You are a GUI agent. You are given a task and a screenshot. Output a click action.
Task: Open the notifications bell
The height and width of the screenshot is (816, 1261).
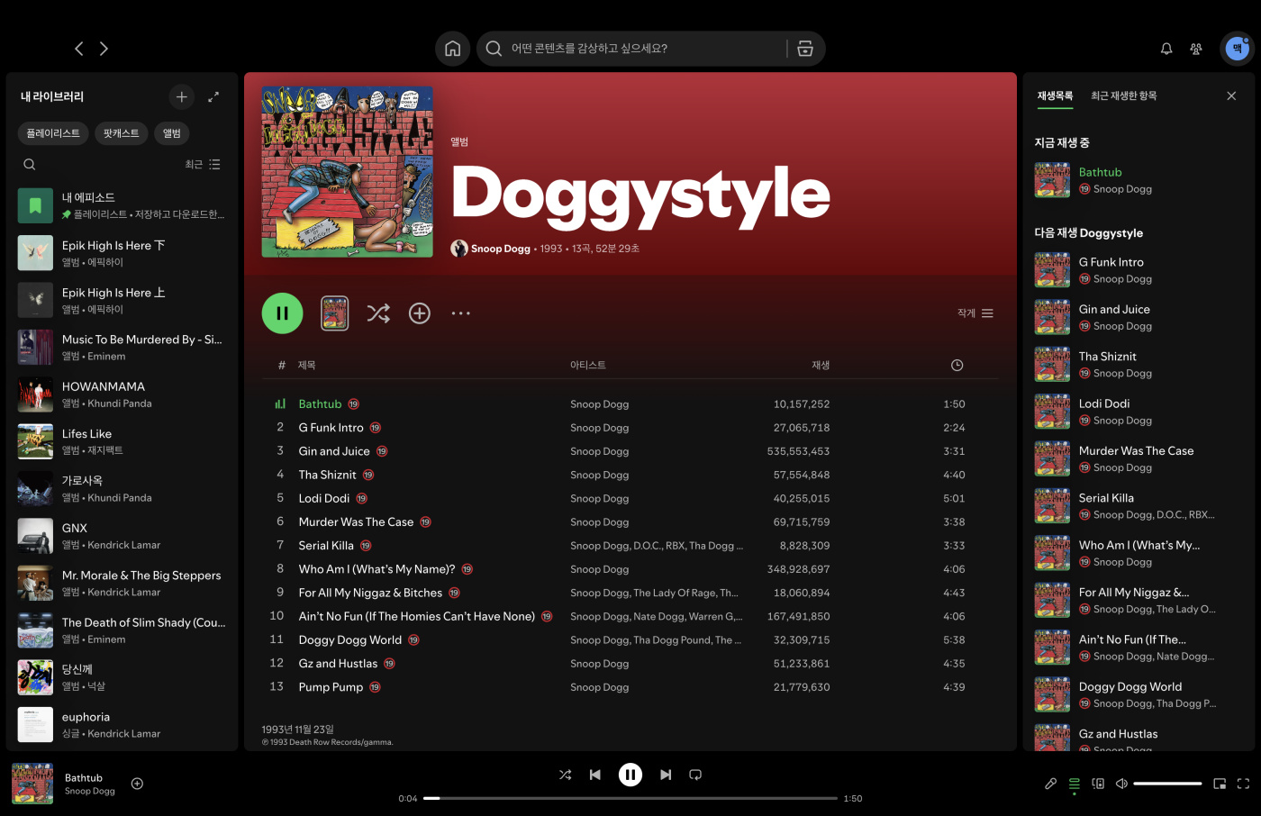coord(1166,49)
